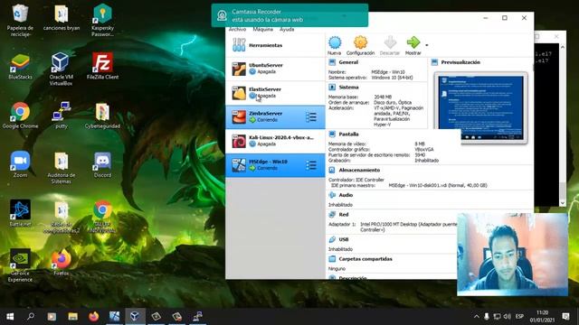Click the USB section header
579x325 pixels.
coord(344,239)
